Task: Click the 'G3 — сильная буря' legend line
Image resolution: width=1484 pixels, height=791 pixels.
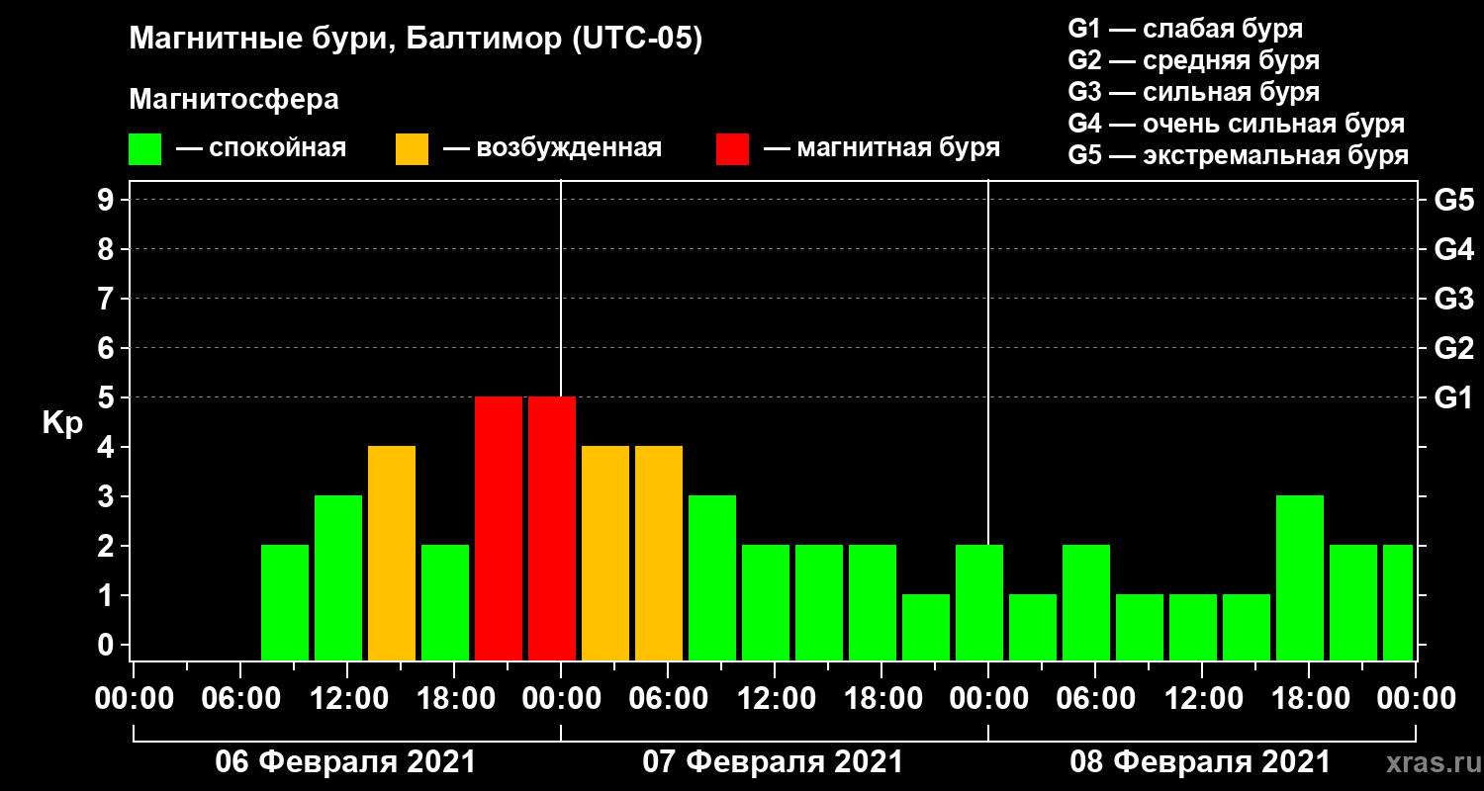Action: tap(1193, 92)
